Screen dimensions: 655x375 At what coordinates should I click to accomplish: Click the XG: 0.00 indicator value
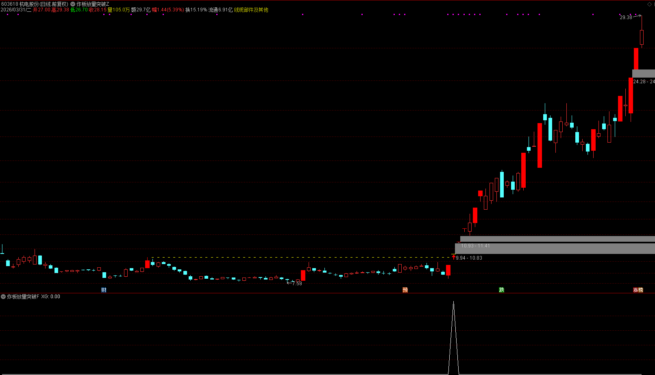(51, 297)
